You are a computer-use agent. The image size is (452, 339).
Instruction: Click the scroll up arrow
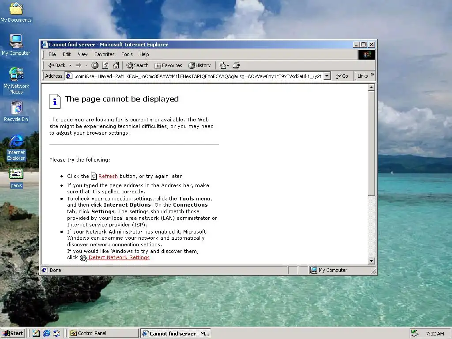coord(372,87)
